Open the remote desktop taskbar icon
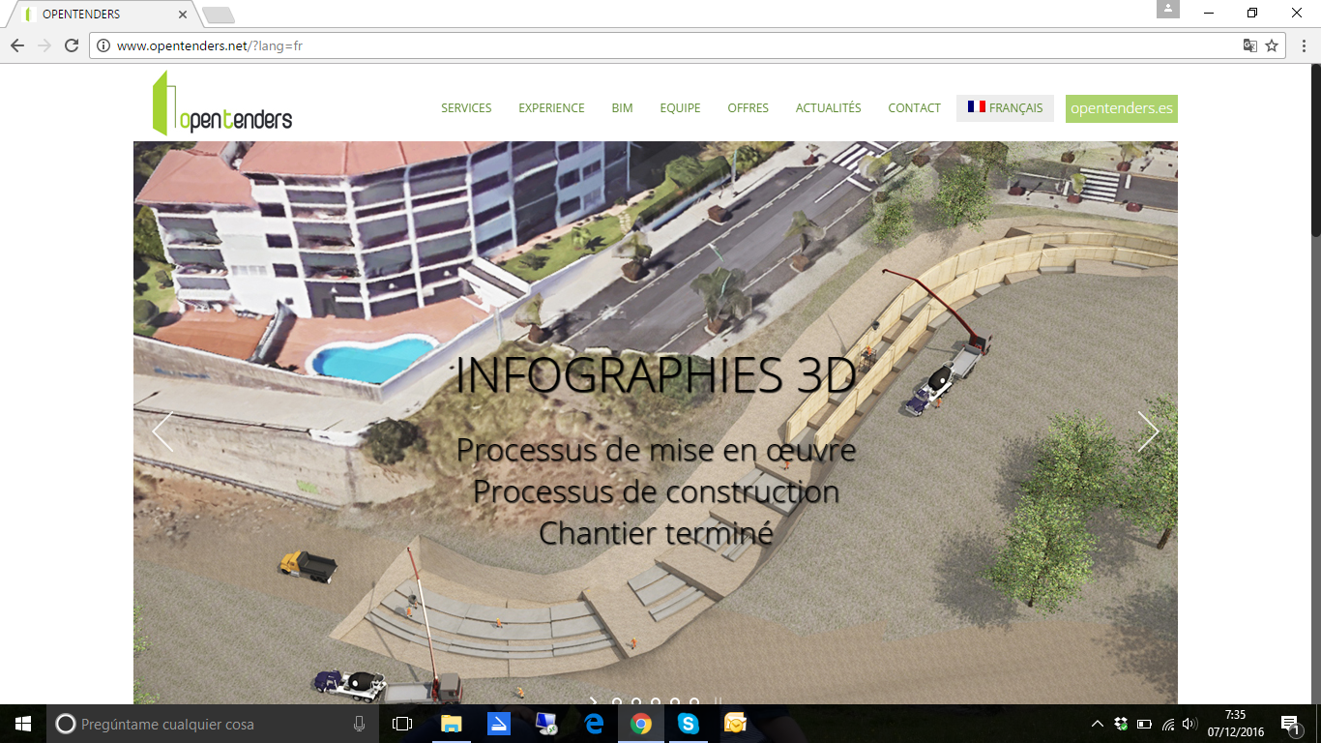The height and width of the screenshot is (743, 1321). 545,724
